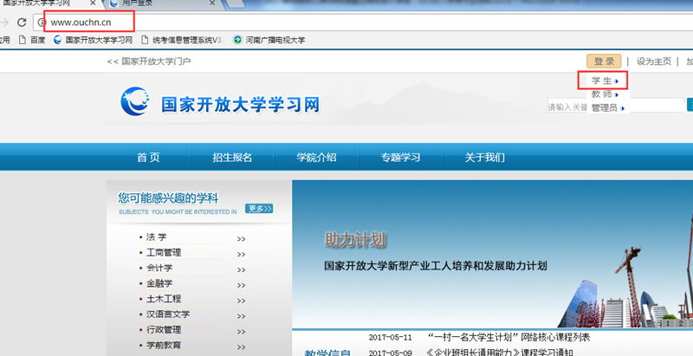This screenshot has width=693, height=356.
Task: Select 管理员 from the login dropdown
Action: point(606,107)
